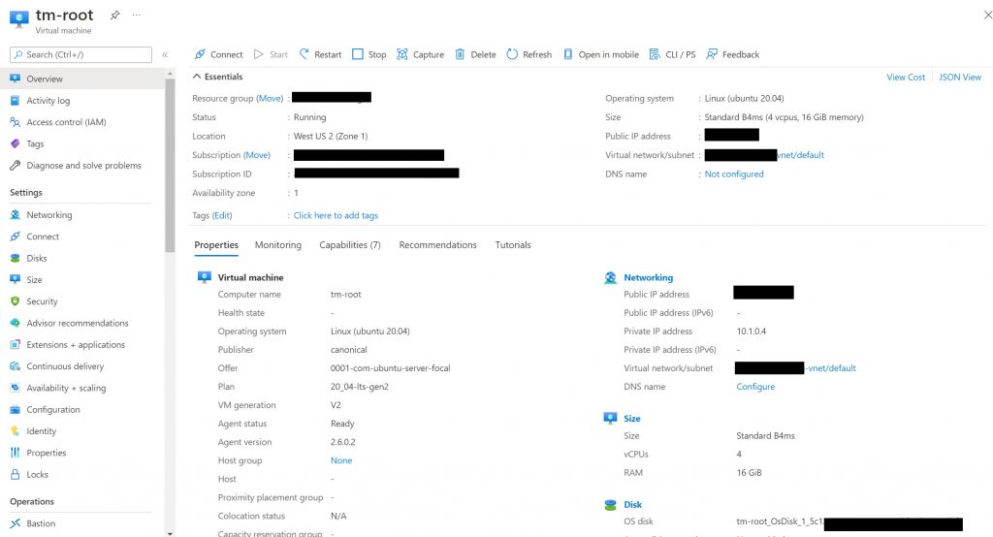Open Locks settings
This screenshot has height=537, width=993.
(37, 474)
